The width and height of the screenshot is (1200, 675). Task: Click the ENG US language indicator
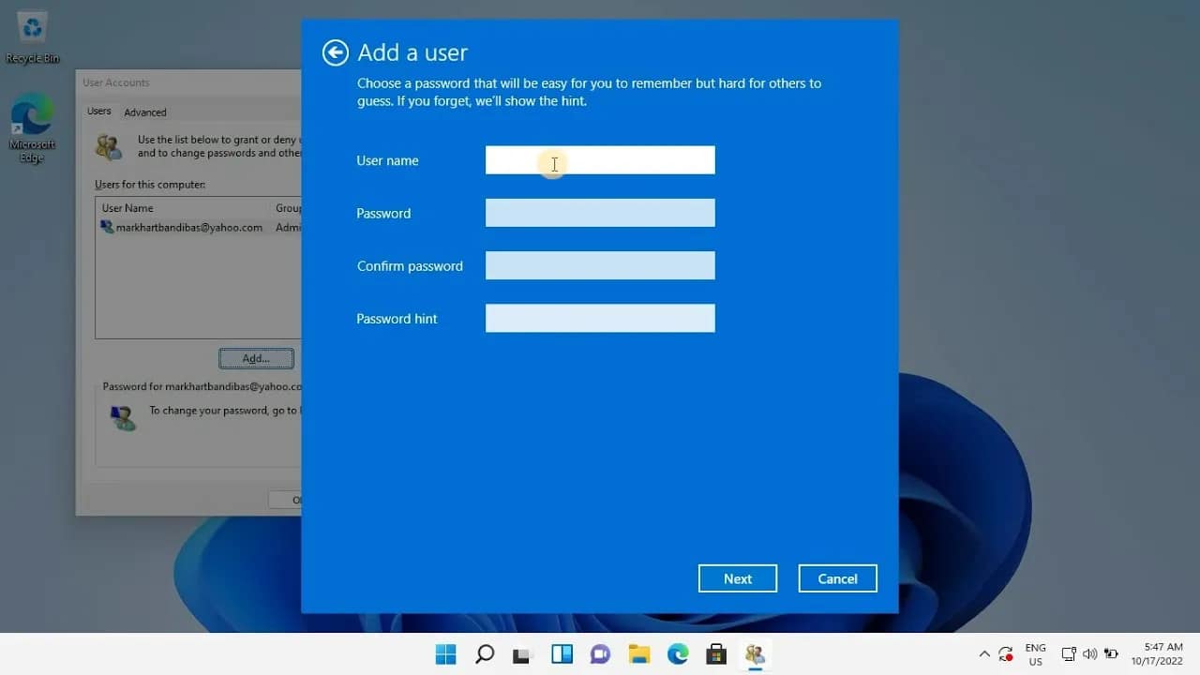coord(1035,653)
